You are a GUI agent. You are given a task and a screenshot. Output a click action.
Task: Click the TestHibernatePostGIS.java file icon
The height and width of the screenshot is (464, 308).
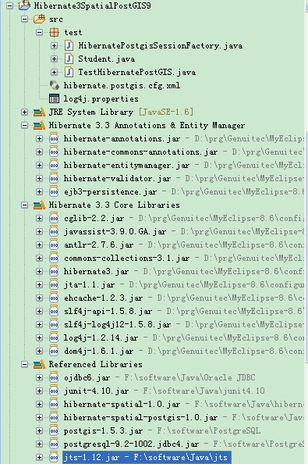pyautogui.click(x=69, y=72)
